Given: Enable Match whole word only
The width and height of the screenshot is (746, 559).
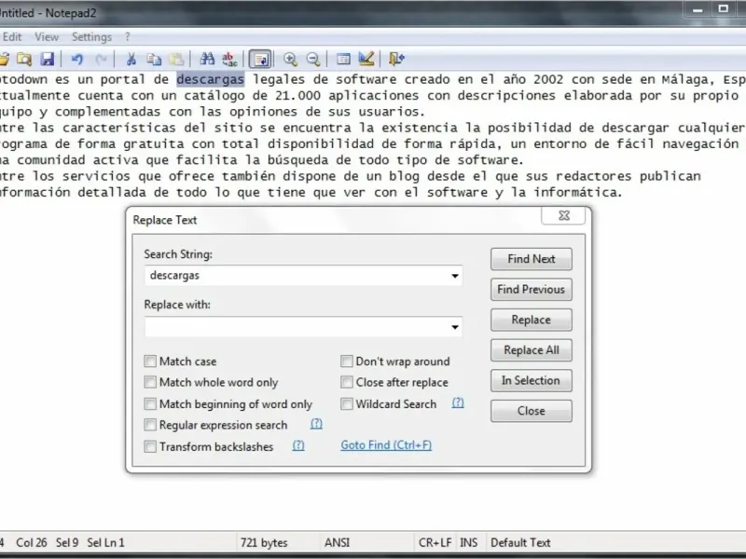Looking at the screenshot, I should (150, 382).
